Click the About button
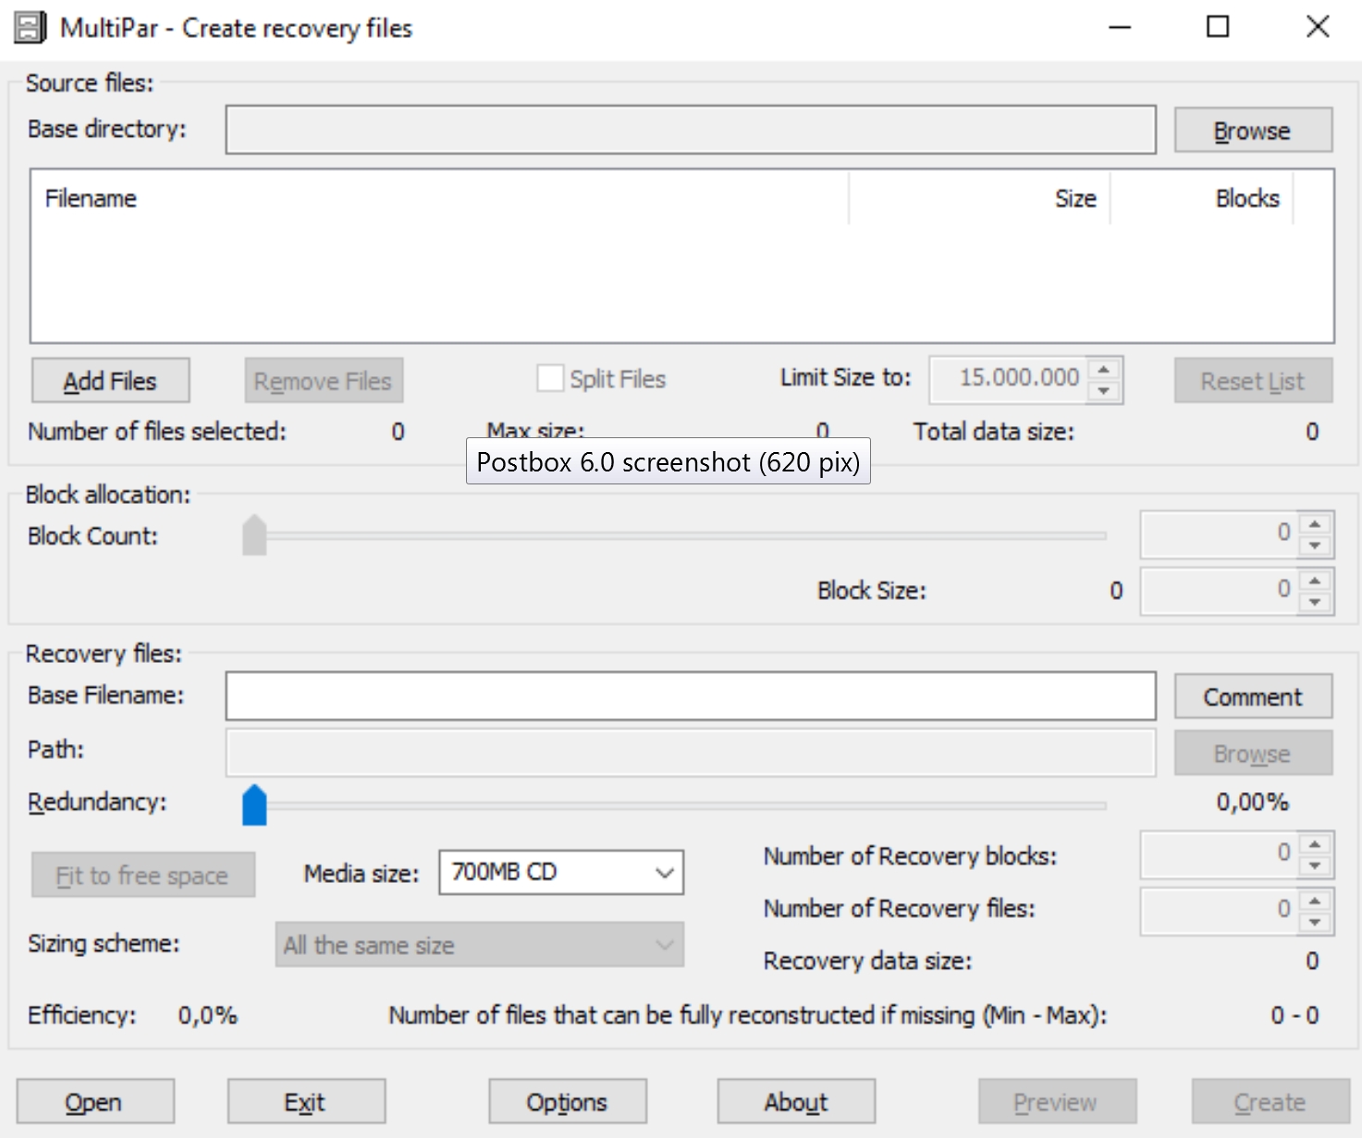 tap(795, 1102)
